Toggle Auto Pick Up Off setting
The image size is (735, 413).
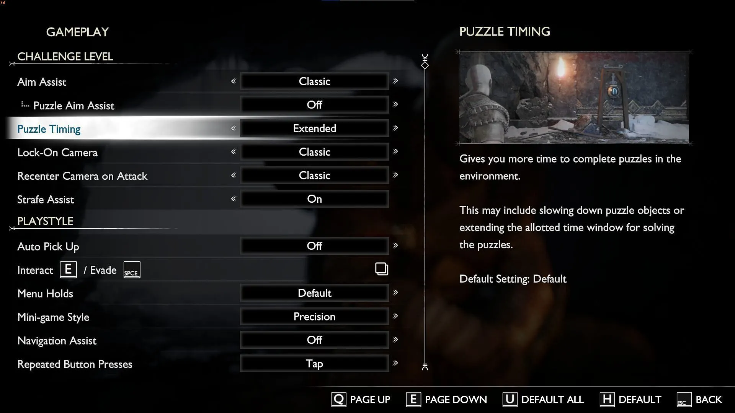(x=314, y=246)
